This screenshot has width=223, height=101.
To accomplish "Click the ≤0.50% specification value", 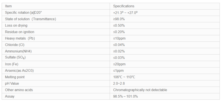I will (x=119, y=26).
